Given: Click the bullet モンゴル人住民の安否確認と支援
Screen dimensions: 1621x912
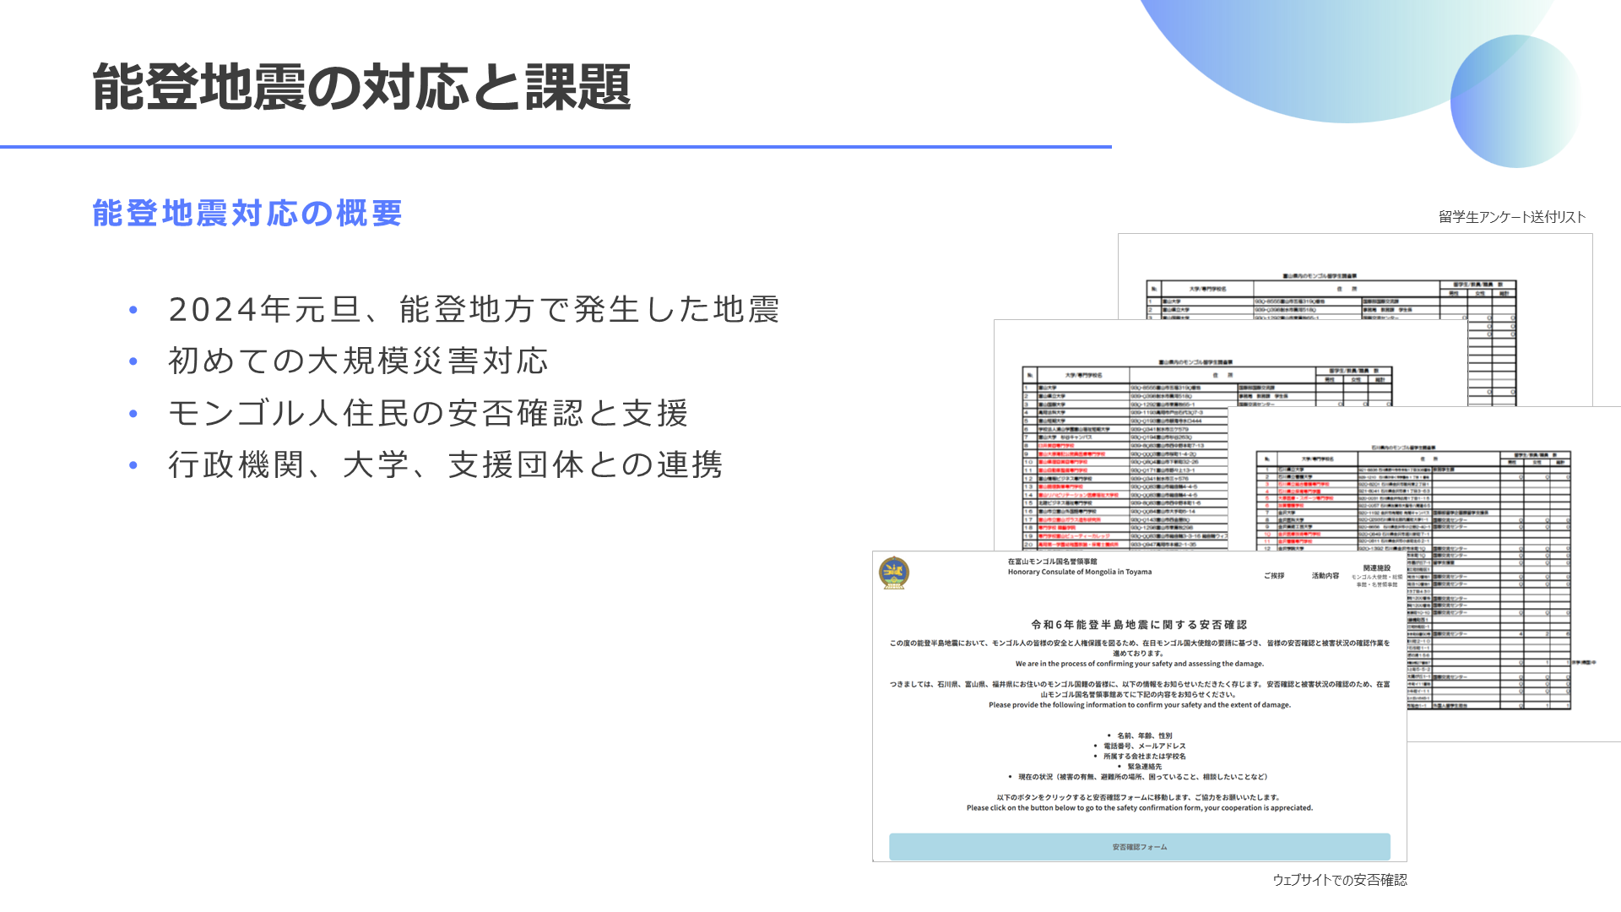Looking at the screenshot, I should (x=428, y=414).
